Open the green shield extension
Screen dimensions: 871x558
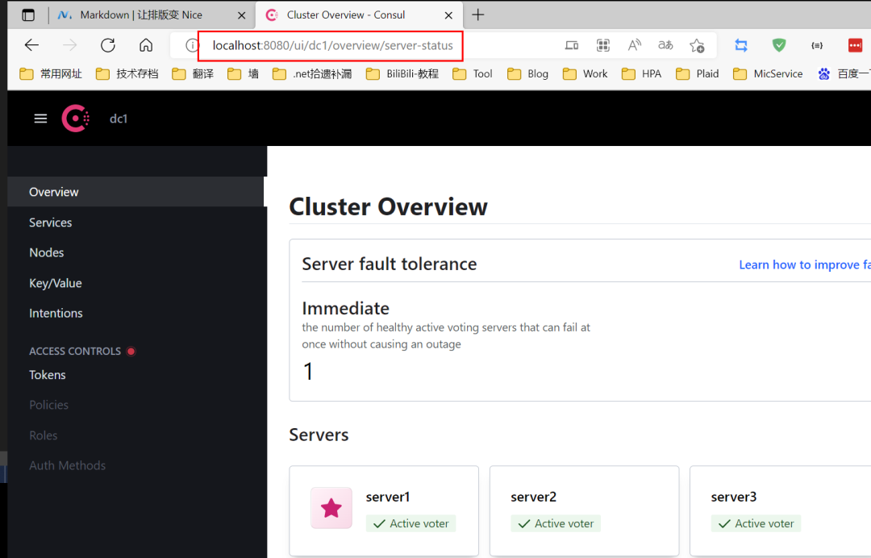(779, 45)
